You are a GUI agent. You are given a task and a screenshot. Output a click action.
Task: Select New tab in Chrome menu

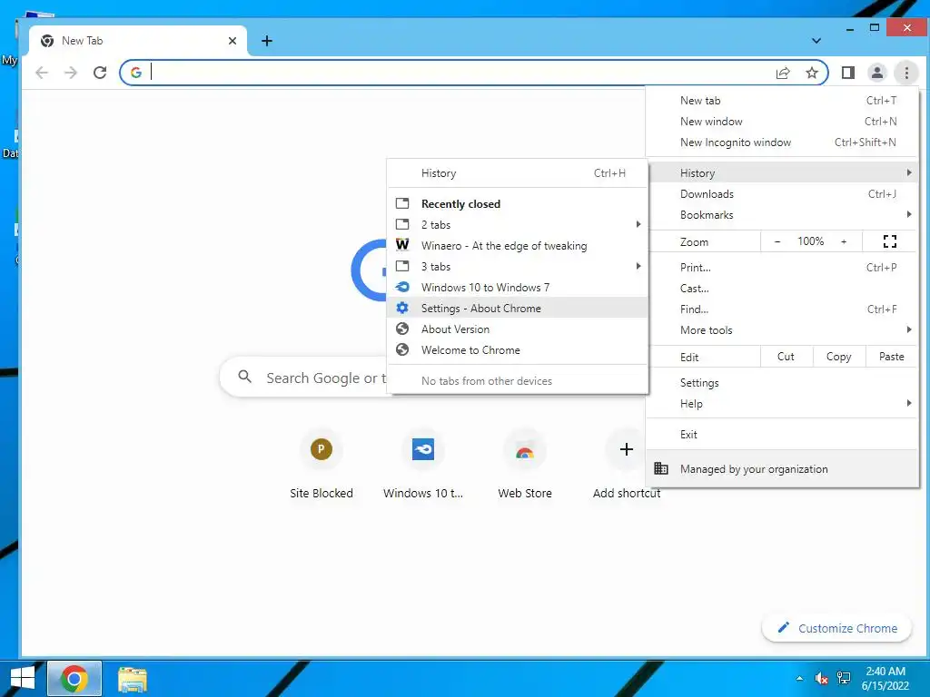point(782,100)
